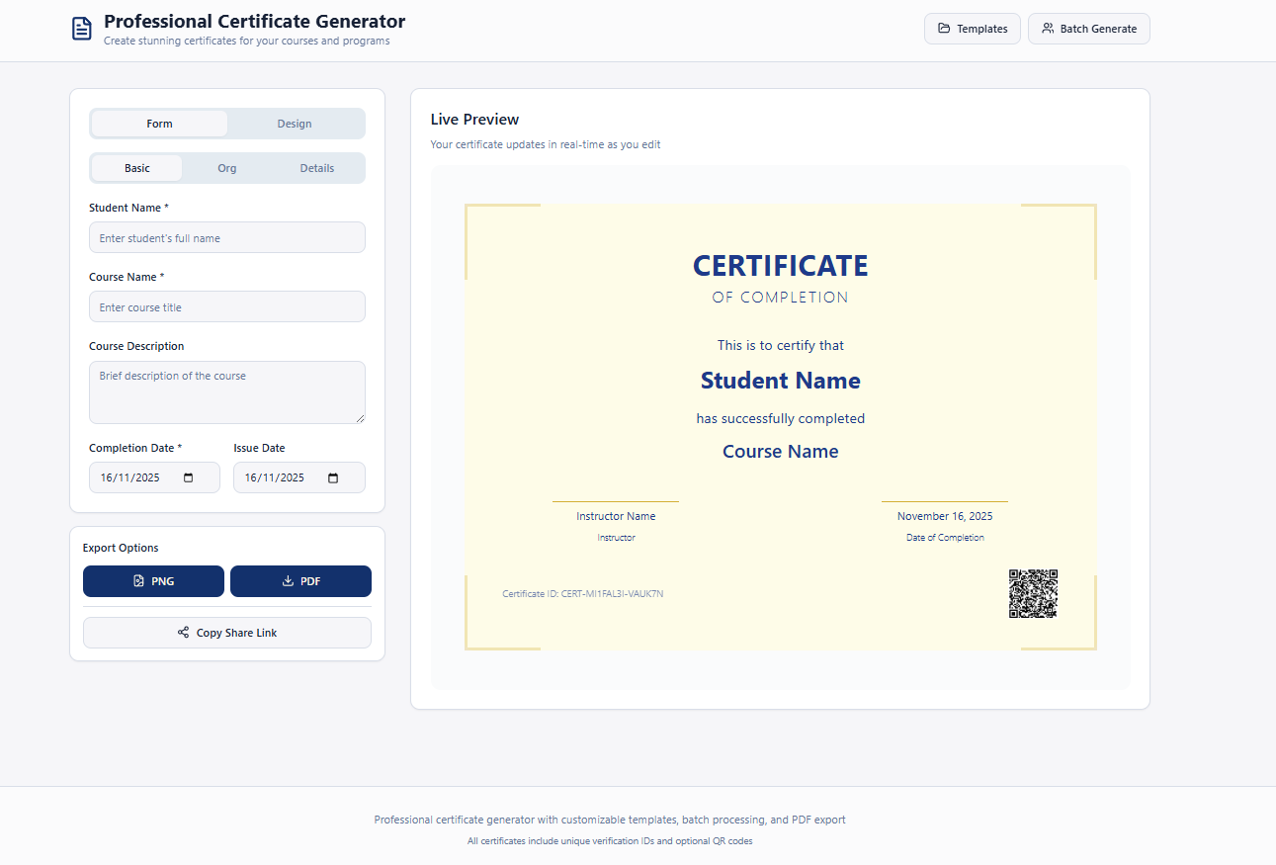Open the Org sub-tab
Image resolution: width=1276 pixels, height=865 pixels.
tap(227, 168)
